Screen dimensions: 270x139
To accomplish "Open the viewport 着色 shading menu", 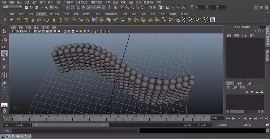I will point(21,28).
